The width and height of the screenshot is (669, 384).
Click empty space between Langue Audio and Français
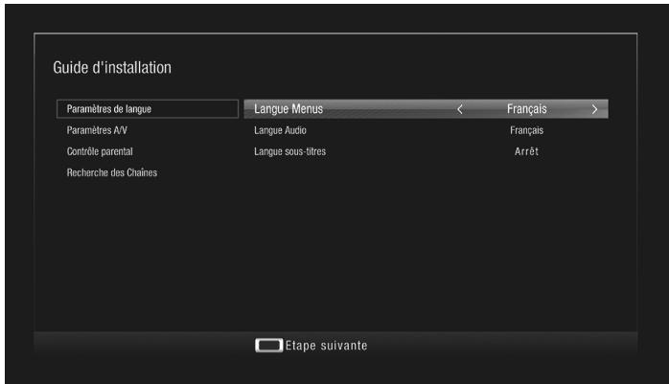click(x=403, y=130)
